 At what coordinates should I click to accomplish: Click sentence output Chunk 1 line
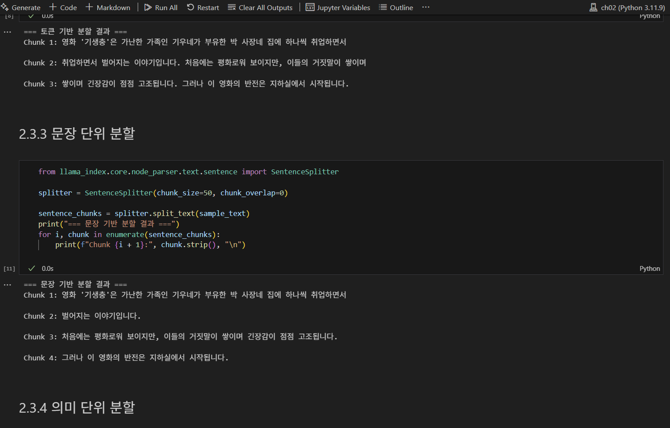coord(185,295)
